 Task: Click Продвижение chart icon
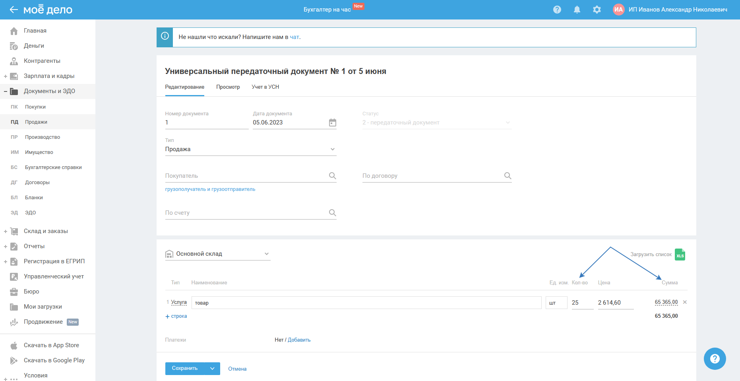(14, 322)
